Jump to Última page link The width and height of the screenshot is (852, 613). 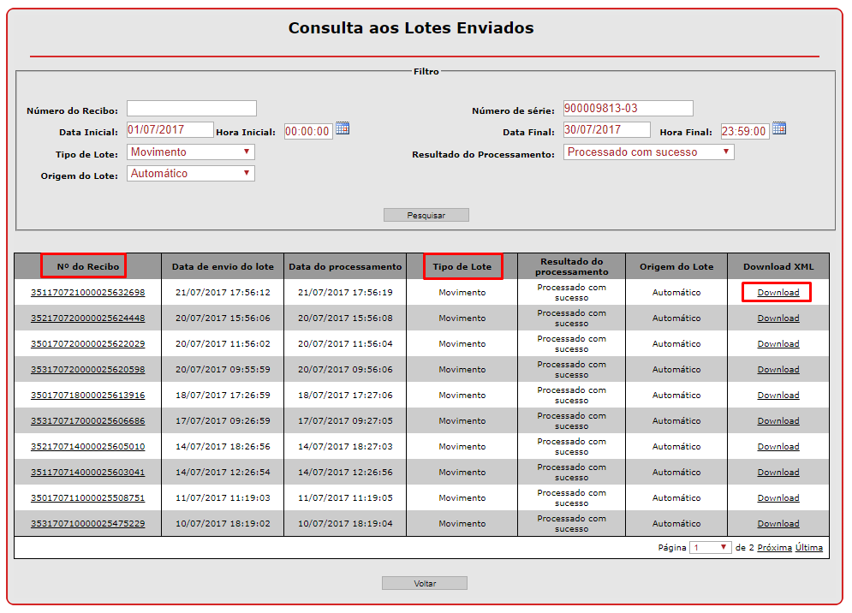coord(809,548)
